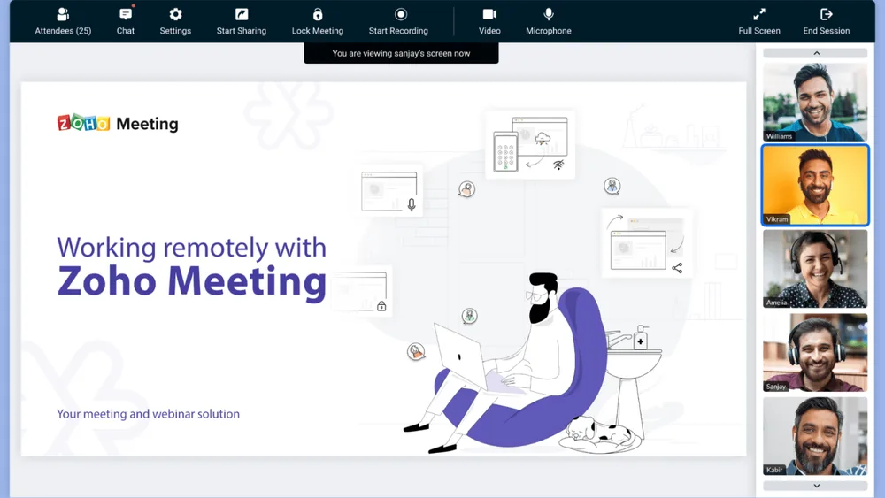Switch to Full Screen view

[759, 21]
